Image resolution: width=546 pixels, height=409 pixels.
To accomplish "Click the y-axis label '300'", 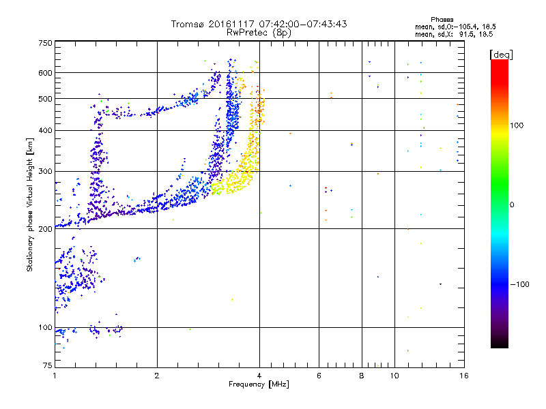I will coord(45,172).
